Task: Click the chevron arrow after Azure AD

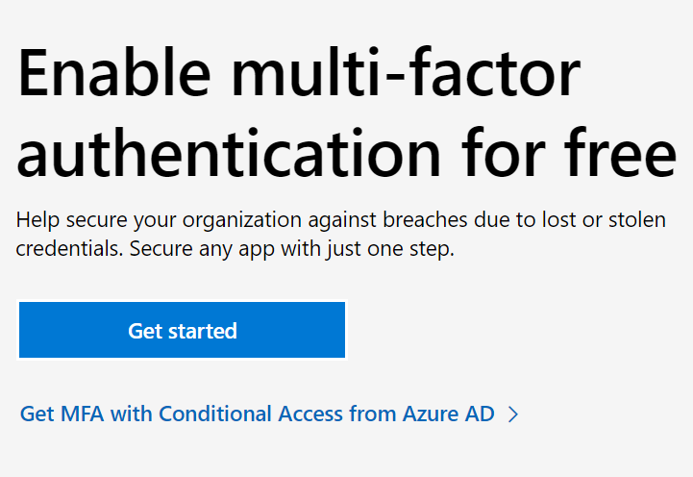Action: pyautogui.click(x=513, y=414)
